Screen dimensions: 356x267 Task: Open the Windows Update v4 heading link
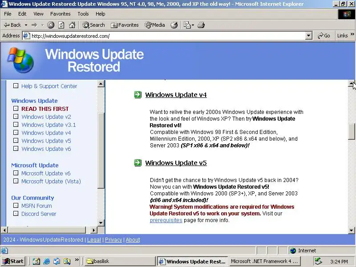(176, 95)
